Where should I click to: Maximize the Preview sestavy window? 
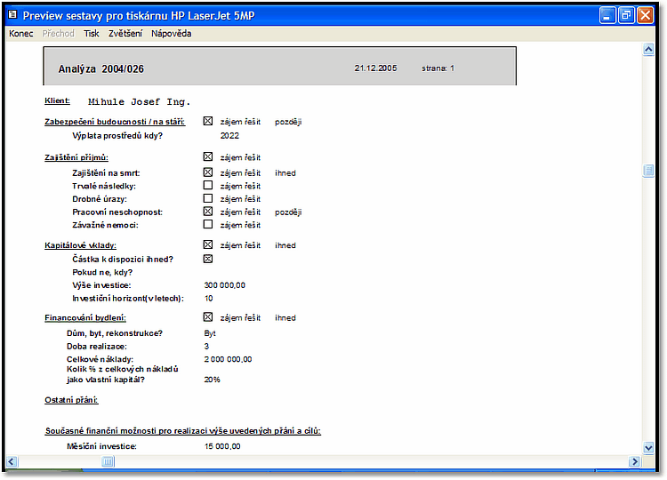click(626, 15)
